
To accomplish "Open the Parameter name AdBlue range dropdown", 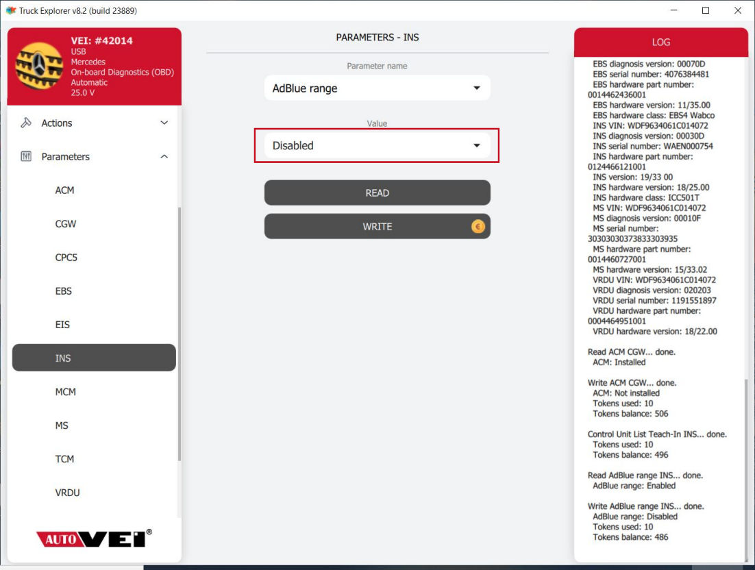I will [377, 88].
